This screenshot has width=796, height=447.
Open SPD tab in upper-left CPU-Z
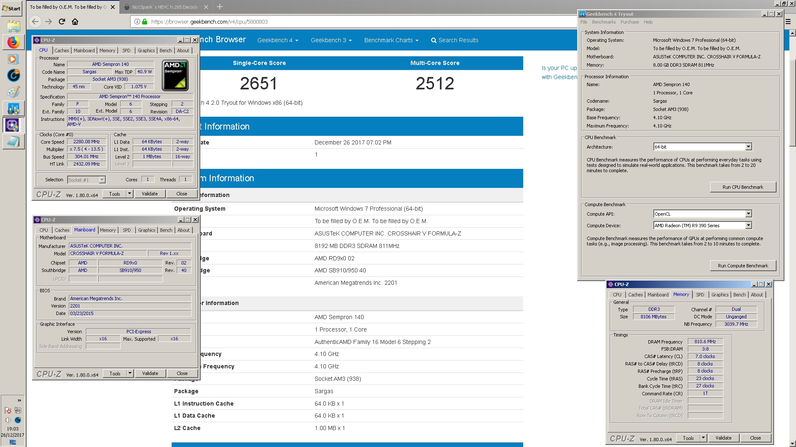pos(126,50)
